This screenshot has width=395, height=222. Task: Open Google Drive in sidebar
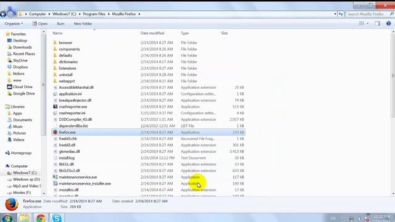tap(23, 93)
